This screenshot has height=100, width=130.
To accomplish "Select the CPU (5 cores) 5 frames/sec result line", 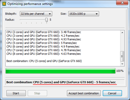I will click(x=42, y=43).
